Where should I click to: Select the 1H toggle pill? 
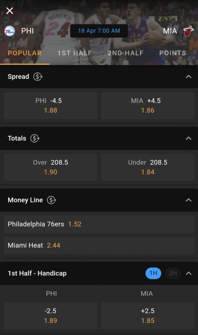coord(153,273)
